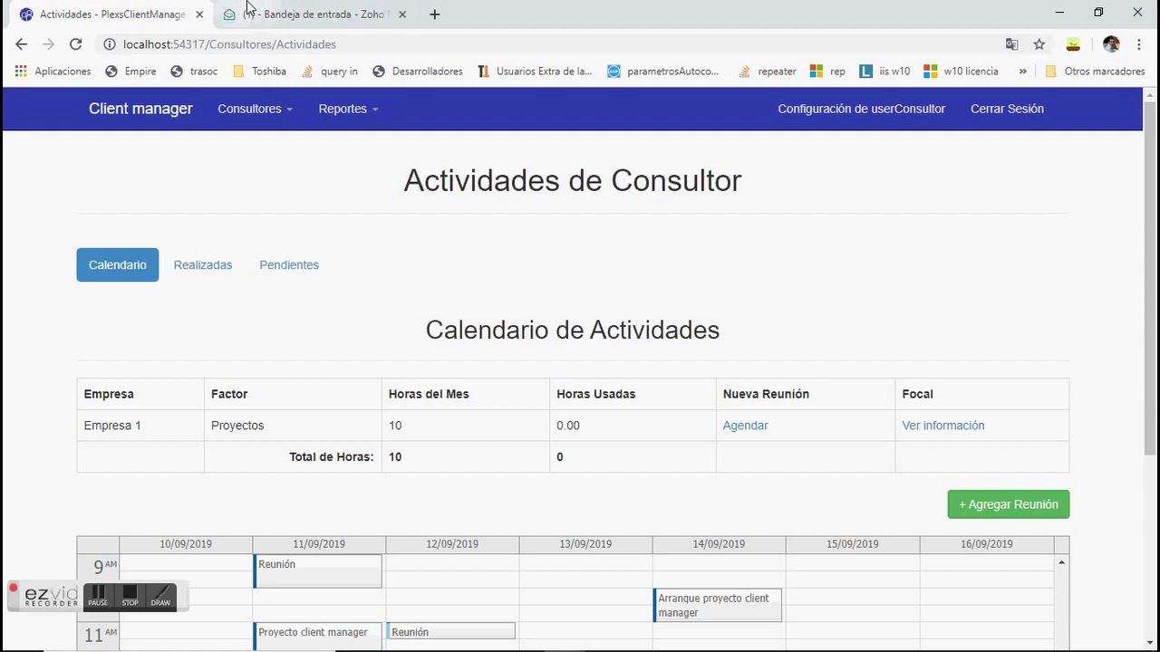Switch to the Realizadas tab
The width and height of the screenshot is (1160, 652).
(x=203, y=265)
